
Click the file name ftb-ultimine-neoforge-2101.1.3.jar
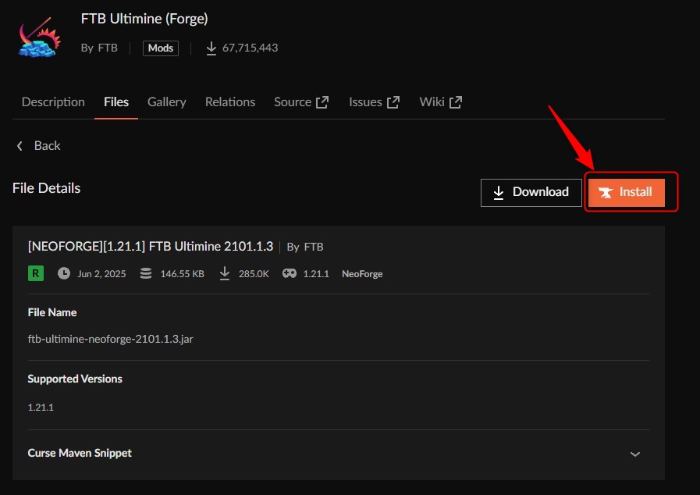tap(110, 339)
